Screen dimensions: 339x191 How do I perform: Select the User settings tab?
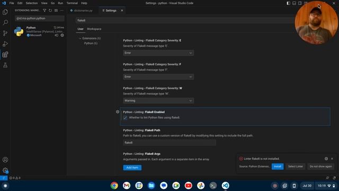click(81, 29)
